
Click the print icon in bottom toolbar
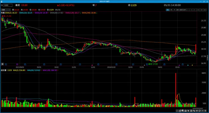pyautogui.click(x=186, y=111)
